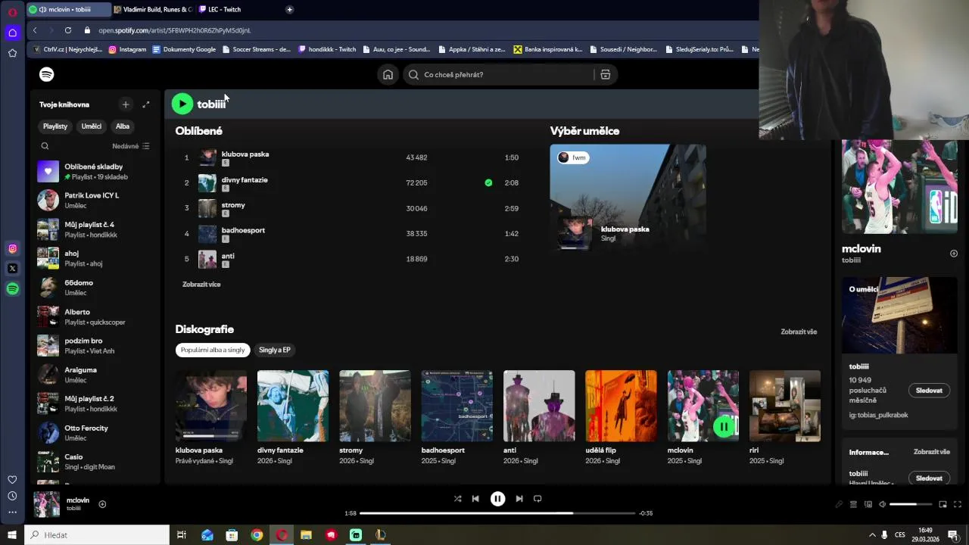Toggle shuffle in player bar
The height and width of the screenshot is (545, 969).
click(x=457, y=499)
